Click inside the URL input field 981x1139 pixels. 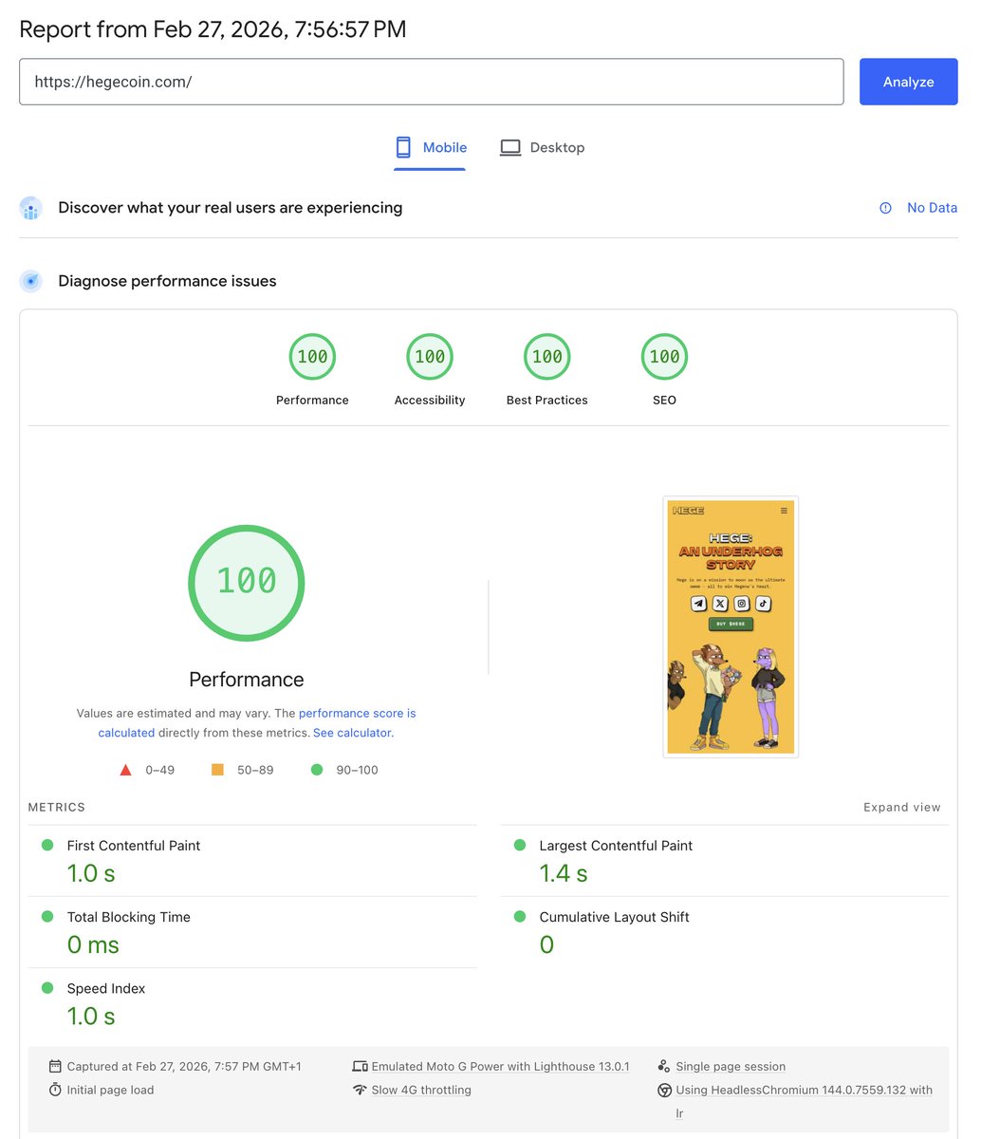tap(432, 82)
